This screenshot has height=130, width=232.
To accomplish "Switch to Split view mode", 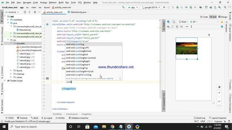I will click(213, 17).
